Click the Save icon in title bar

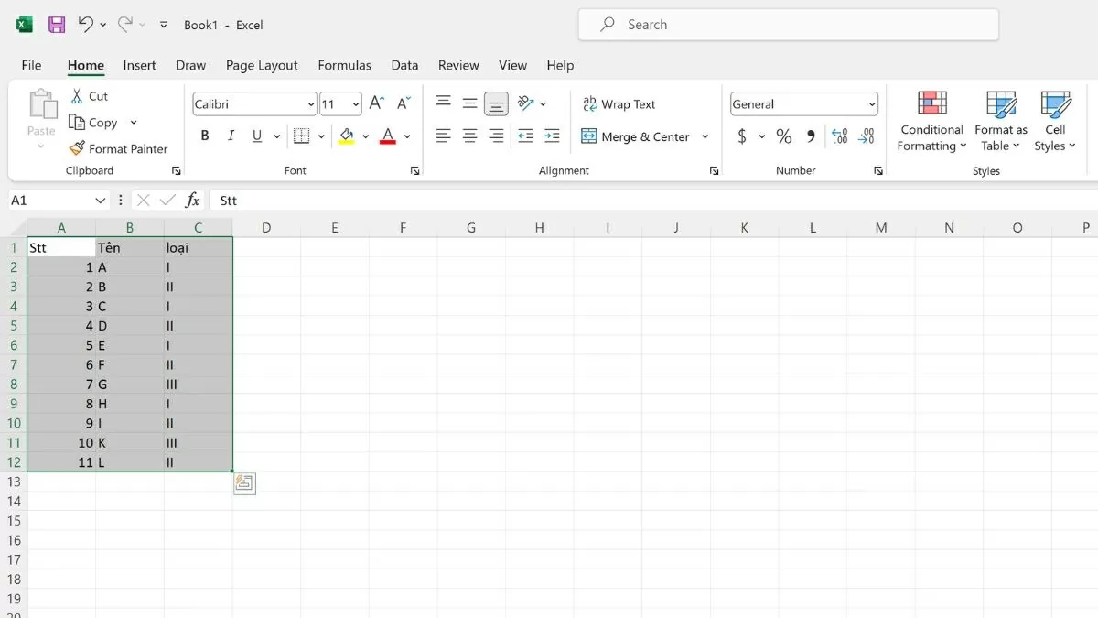tap(57, 25)
